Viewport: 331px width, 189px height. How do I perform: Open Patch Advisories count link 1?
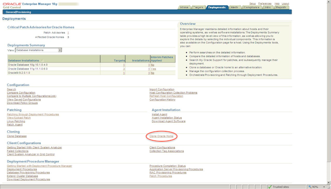coord(68,33)
